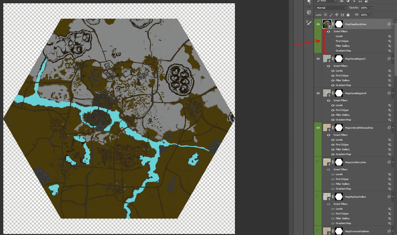Click smart filter indicator on MapMarbanHollow layer
Viewport: 397px width, 235px height.
coord(389,197)
